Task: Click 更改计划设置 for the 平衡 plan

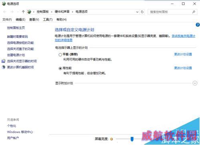Action: (x=183, y=54)
